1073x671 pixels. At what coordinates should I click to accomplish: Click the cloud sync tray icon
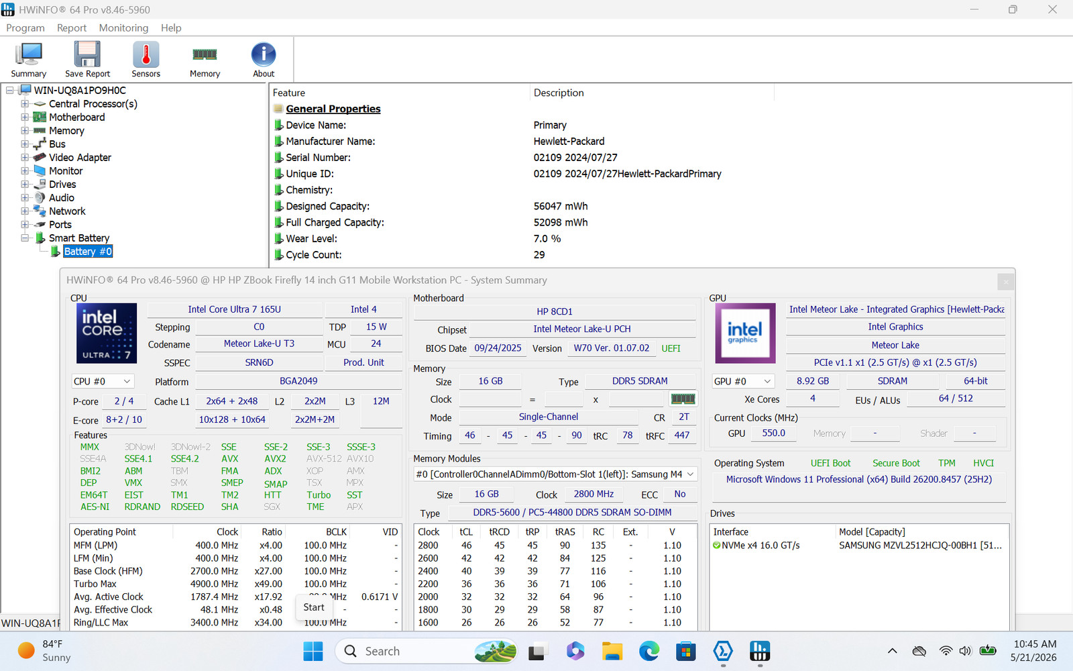919,651
